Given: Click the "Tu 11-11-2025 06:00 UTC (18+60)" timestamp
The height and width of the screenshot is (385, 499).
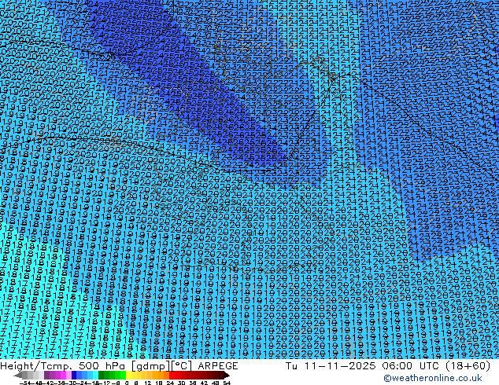Looking at the screenshot, I should (388, 366).
